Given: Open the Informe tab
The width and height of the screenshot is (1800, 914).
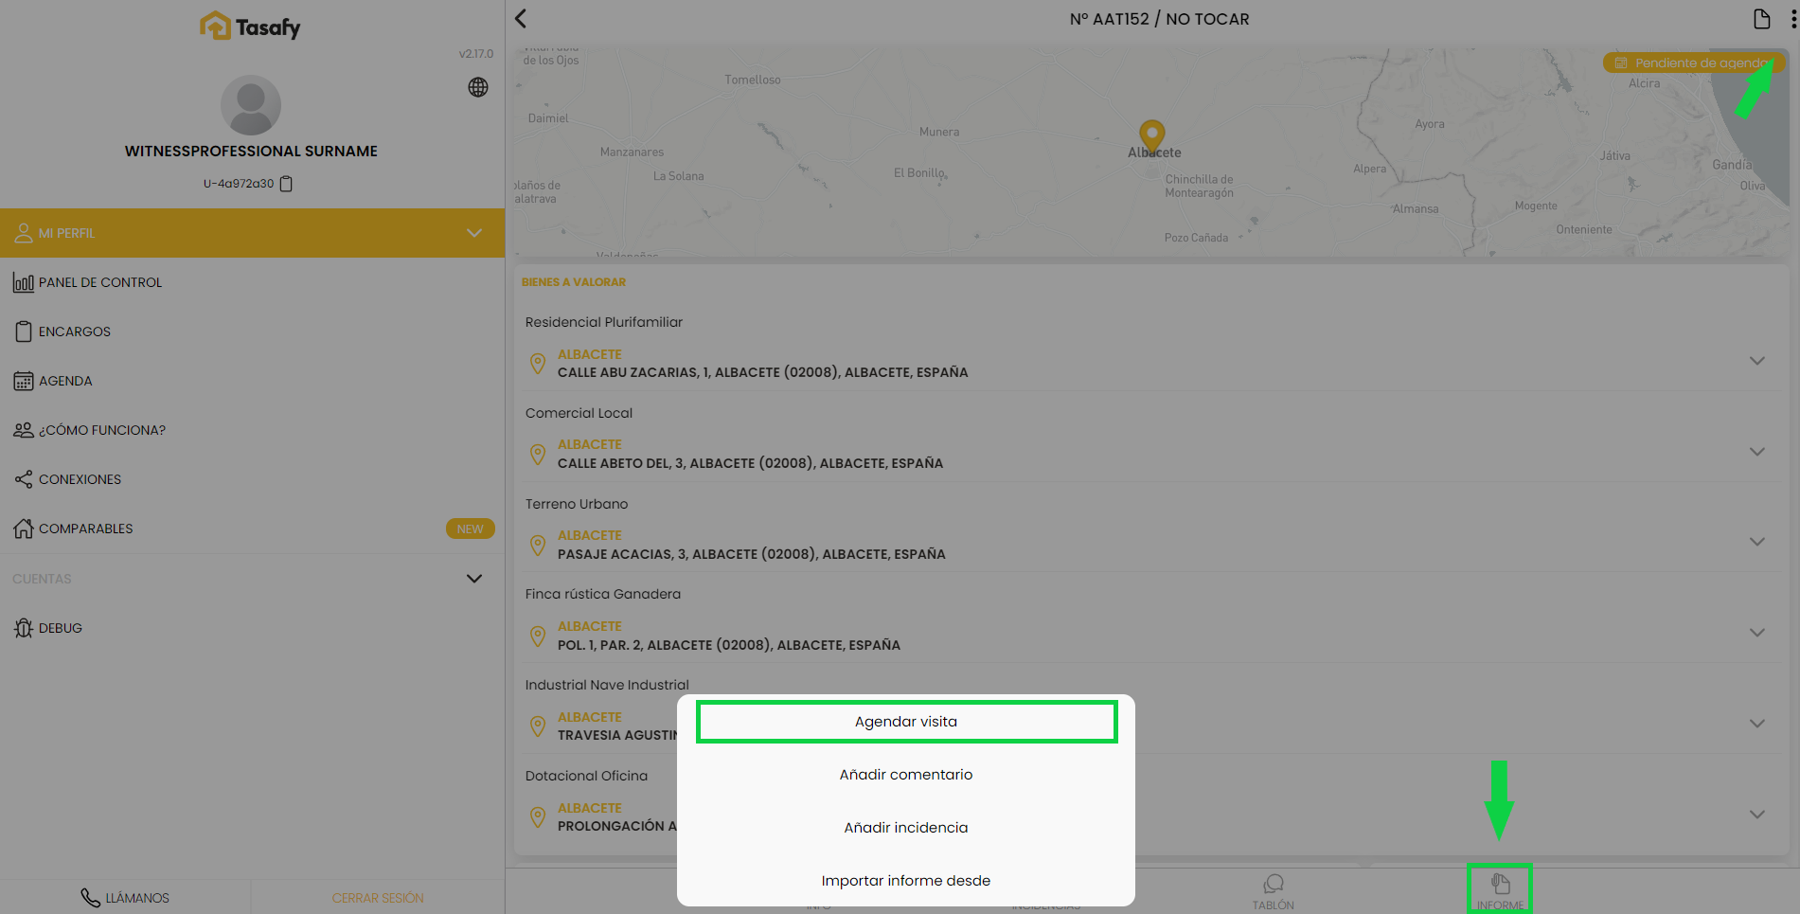Looking at the screenshot, I should pos(1500,891).
